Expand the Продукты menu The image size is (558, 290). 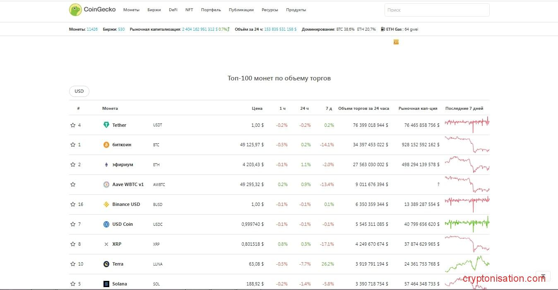click(296, 10)
